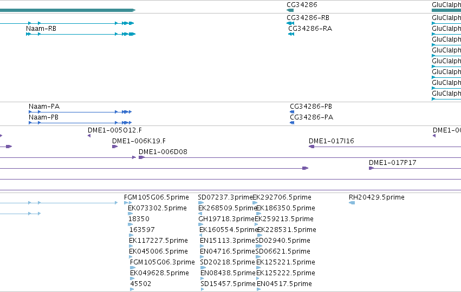Viewport: 461px width, 292px height.
Task: Click the DME1-005O12.F clone label
Action: click(115, 130)
